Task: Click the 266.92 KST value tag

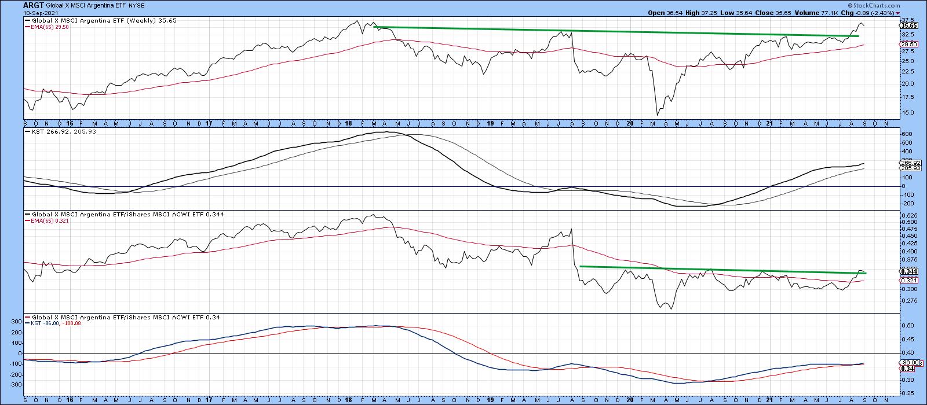Action: click(907, 163)
